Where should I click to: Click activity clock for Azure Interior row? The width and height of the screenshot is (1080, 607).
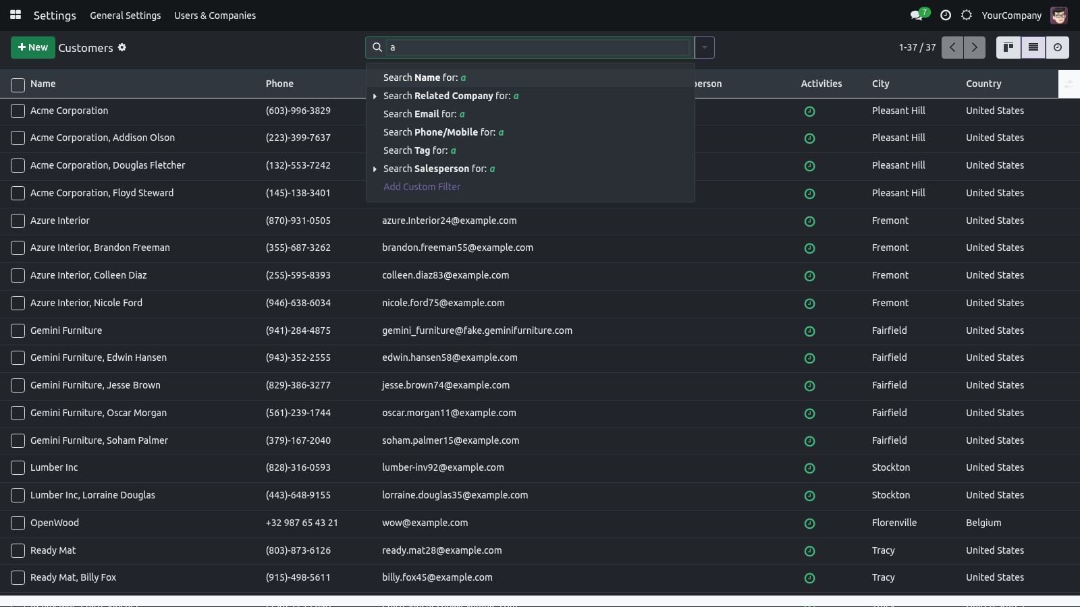(x=810, y=221)
